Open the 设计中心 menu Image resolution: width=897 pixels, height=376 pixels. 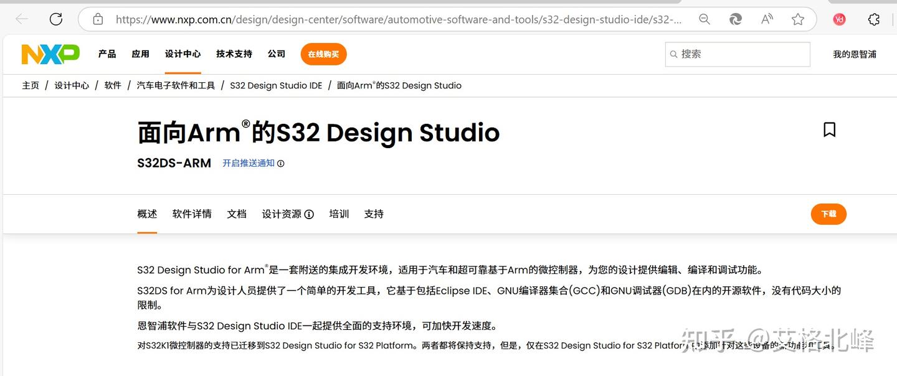pos(183,54)
